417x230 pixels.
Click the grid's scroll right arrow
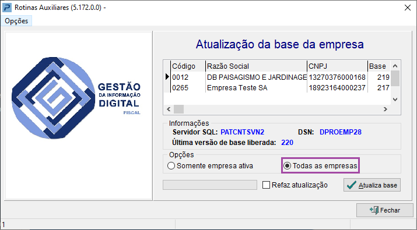click(x=386, y=109)
